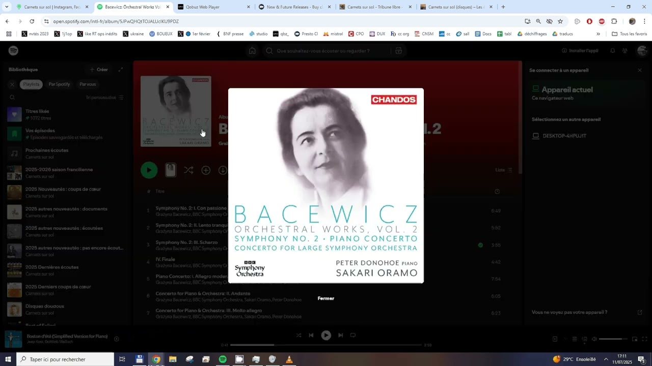Open the queue icon in player bar

(575, 339)
